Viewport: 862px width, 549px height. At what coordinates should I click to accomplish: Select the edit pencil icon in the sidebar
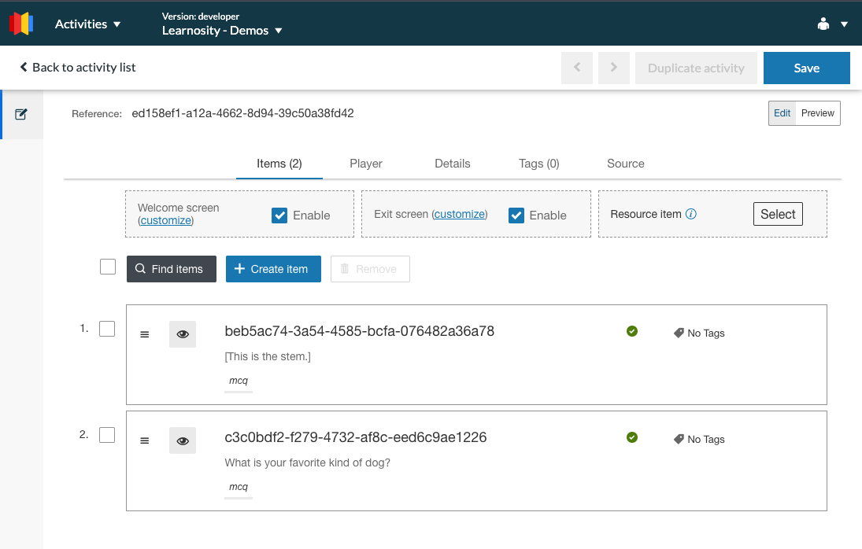pyautogui.click(x=20, y=113)
